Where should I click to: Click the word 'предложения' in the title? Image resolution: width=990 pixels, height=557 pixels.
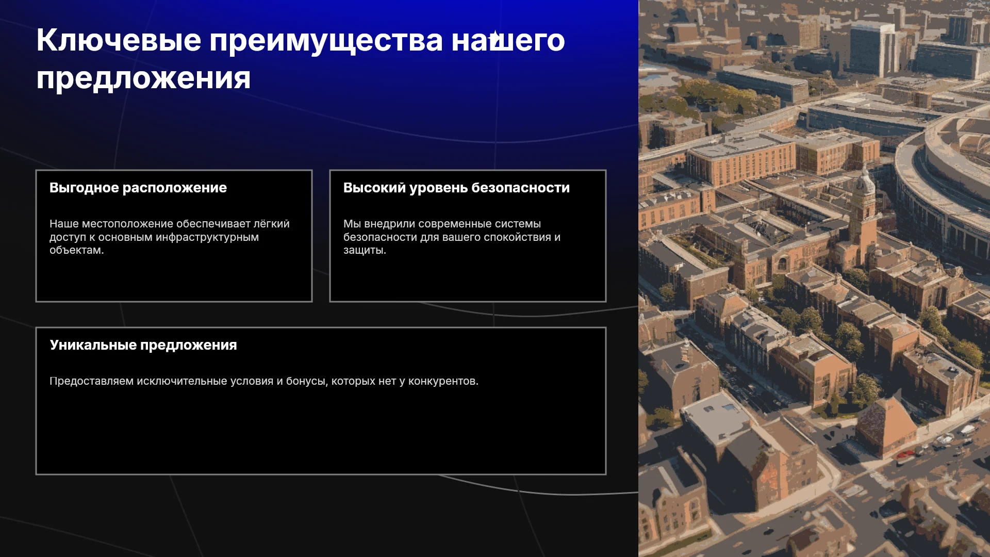[143, 78]
